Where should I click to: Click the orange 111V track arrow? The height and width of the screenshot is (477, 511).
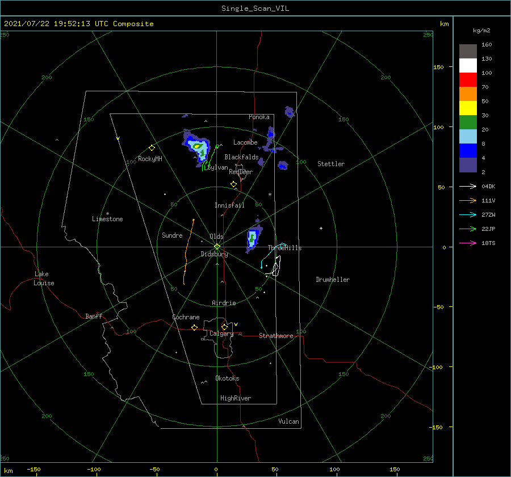click(x=468, y=201)
